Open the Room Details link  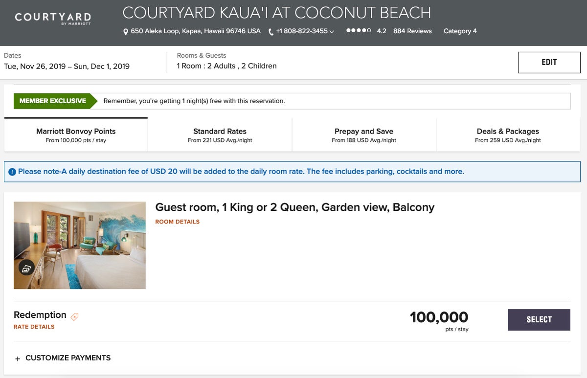coord(177,222)
